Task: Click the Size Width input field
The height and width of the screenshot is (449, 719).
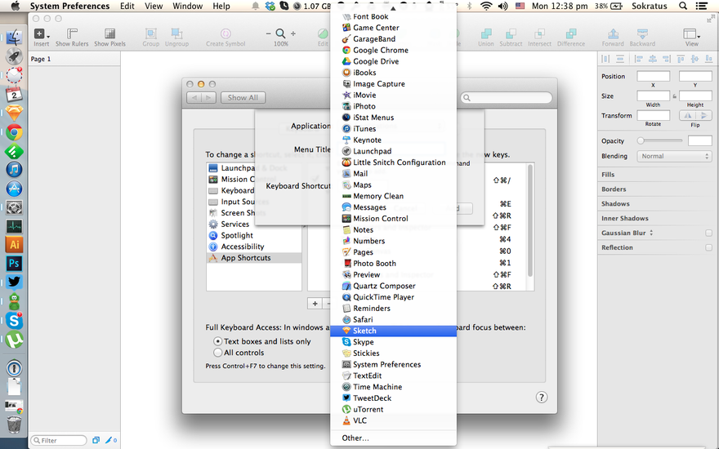Action: click(x=653, y=96)
